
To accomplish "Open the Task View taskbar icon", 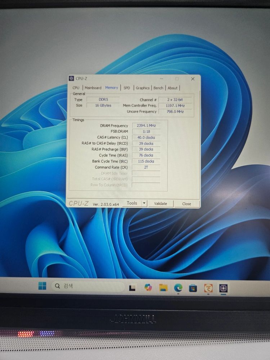I will [132, 288].
